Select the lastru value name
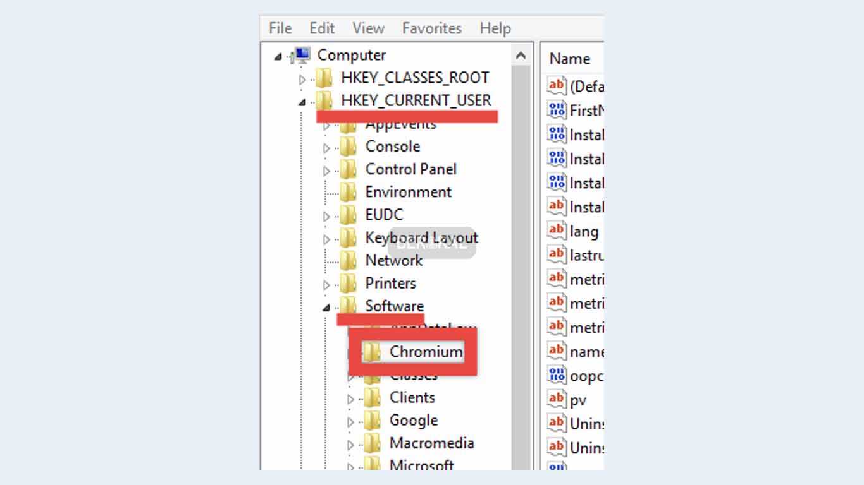Viewport: 864px width, 485px height. point(586,255)
